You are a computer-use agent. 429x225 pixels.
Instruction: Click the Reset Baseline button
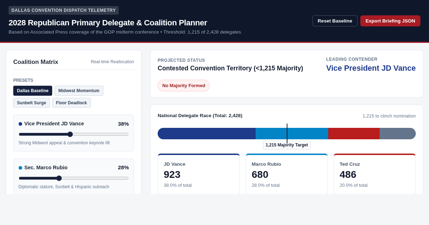(335, 21)
